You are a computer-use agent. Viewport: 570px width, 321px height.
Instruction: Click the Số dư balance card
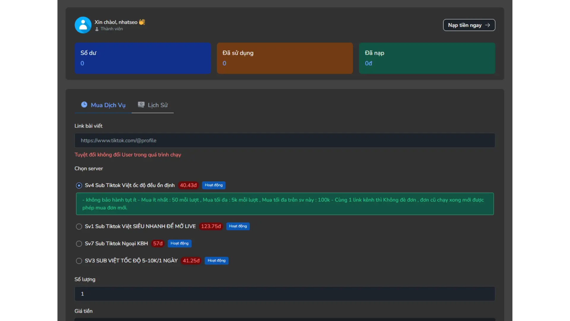point(143,58)
